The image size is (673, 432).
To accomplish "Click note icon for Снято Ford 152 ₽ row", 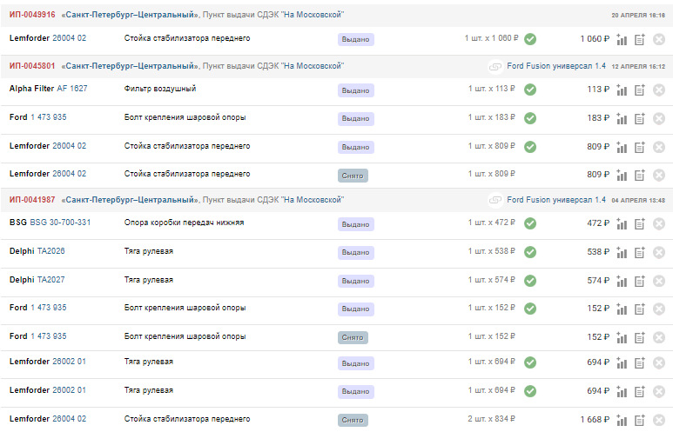I will tap(640, 338).
